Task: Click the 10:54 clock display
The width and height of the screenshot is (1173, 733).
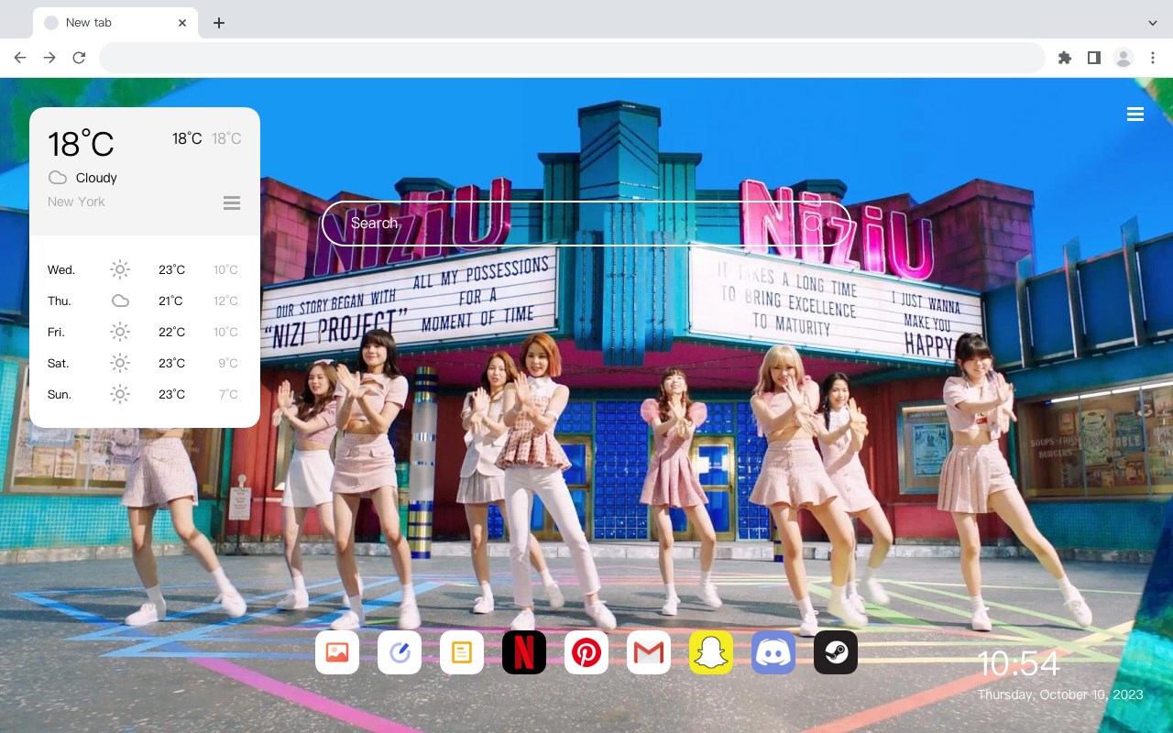Action: [x=1018, y=663]
